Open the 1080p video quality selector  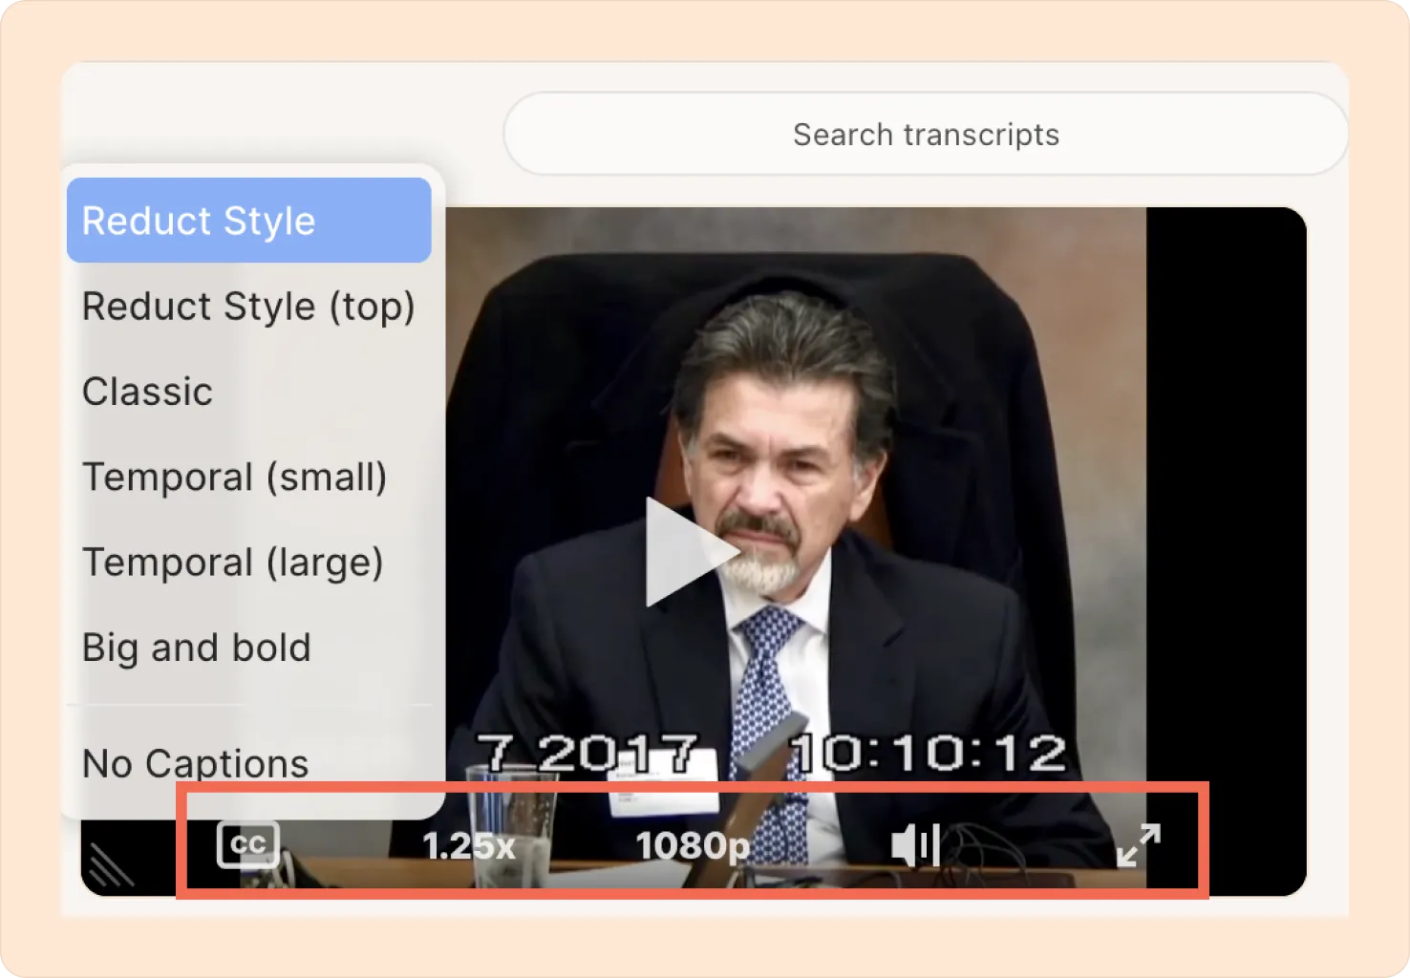[x=693, y=845]
